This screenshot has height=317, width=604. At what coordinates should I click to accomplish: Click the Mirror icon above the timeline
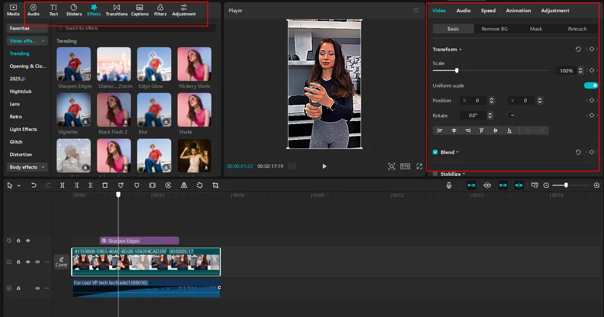click(x=184, y=185)
